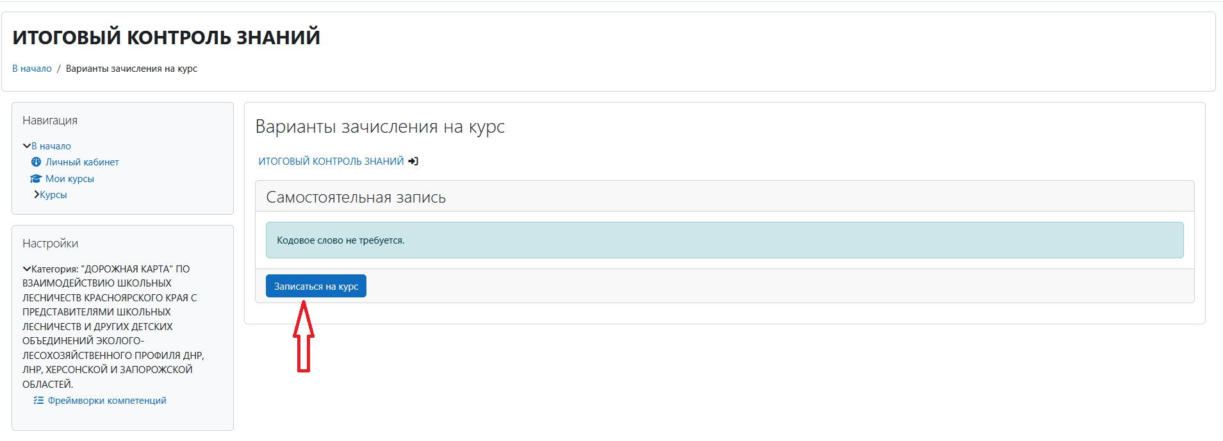
Task: Click the Навигация block title
Action: (x=50, y=121)
